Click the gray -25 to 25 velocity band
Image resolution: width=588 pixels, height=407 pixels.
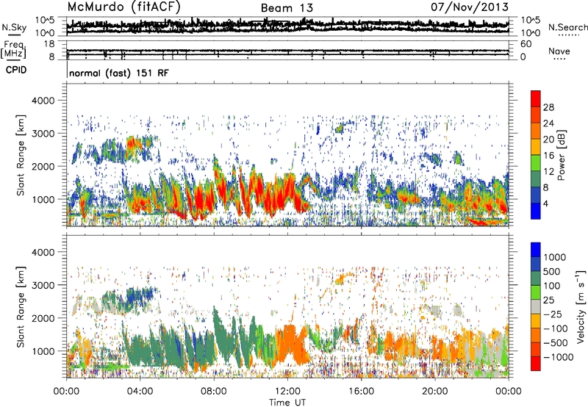536,306
